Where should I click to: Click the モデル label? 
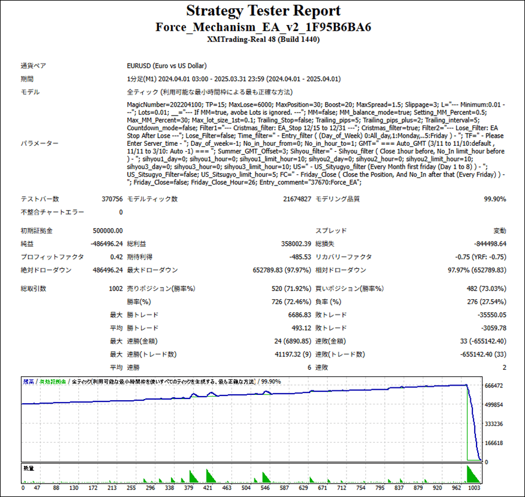pos(30,92)
